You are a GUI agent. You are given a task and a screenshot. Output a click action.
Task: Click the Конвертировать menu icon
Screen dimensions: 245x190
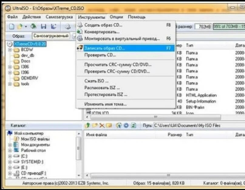80,32
